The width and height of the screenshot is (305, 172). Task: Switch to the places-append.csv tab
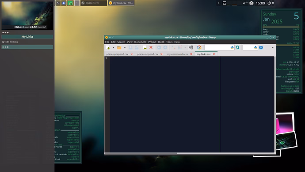tap(148, 54)
